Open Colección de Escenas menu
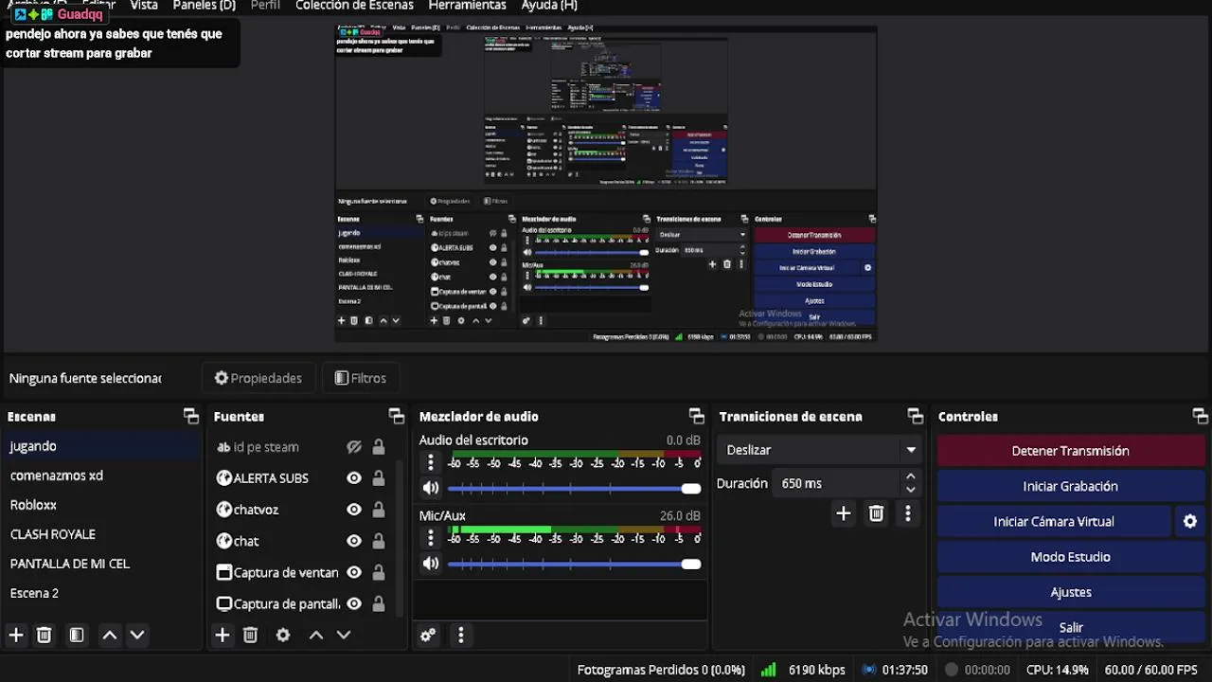1212x682 pixels. point(354,6)
